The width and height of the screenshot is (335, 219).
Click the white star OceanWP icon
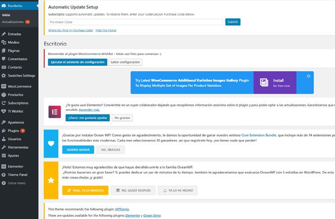[x=51, y=180]
